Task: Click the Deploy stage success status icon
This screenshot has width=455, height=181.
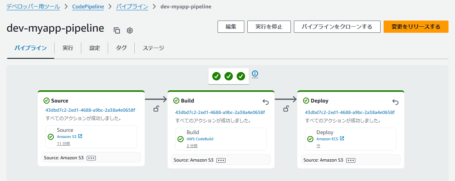Action: click(x=306, y=101)
